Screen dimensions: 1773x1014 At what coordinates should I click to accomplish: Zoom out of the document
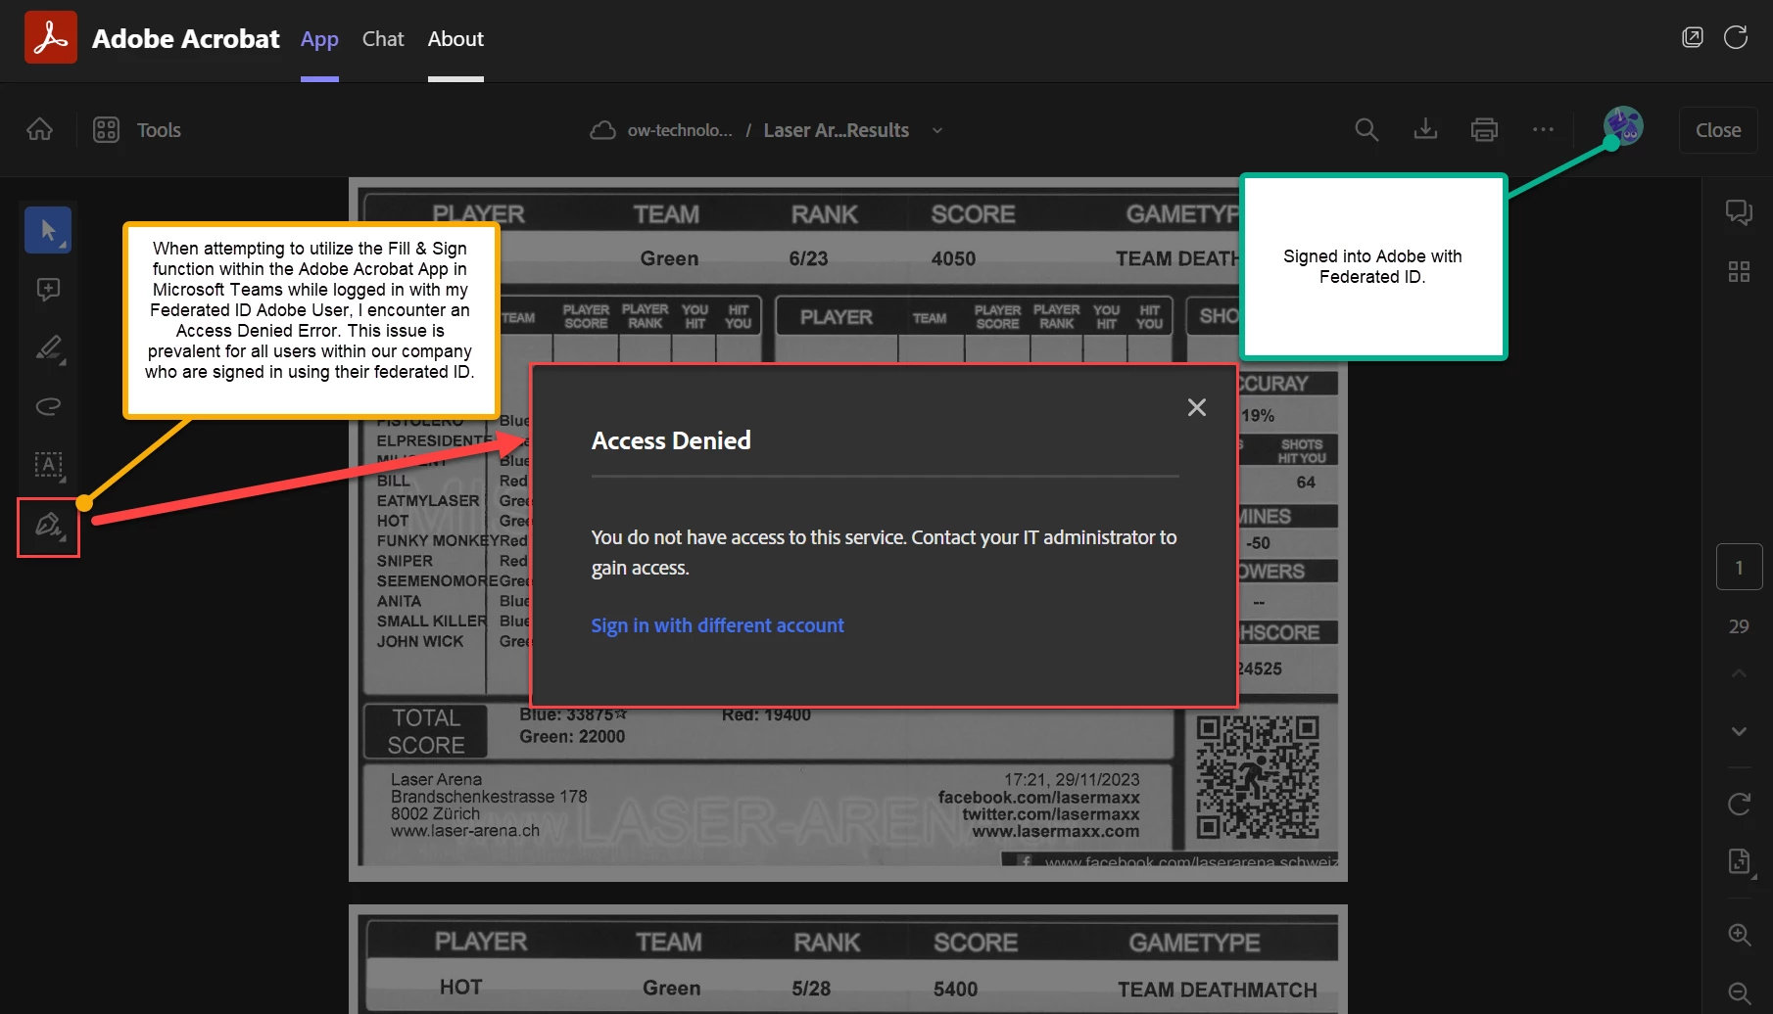coord(1739,992)
